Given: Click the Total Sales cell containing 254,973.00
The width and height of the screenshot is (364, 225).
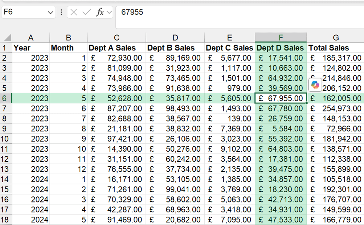Looking at the screenshot, I should tap(335, 109).
